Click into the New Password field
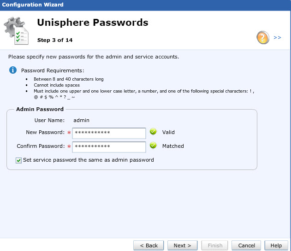 (109, 133)
